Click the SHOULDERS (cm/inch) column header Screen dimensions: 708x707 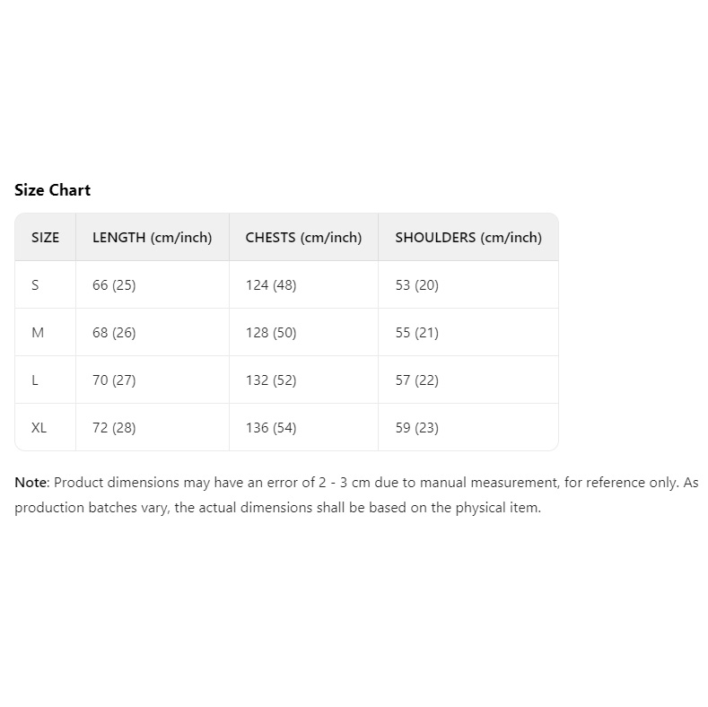coord(468,238)
